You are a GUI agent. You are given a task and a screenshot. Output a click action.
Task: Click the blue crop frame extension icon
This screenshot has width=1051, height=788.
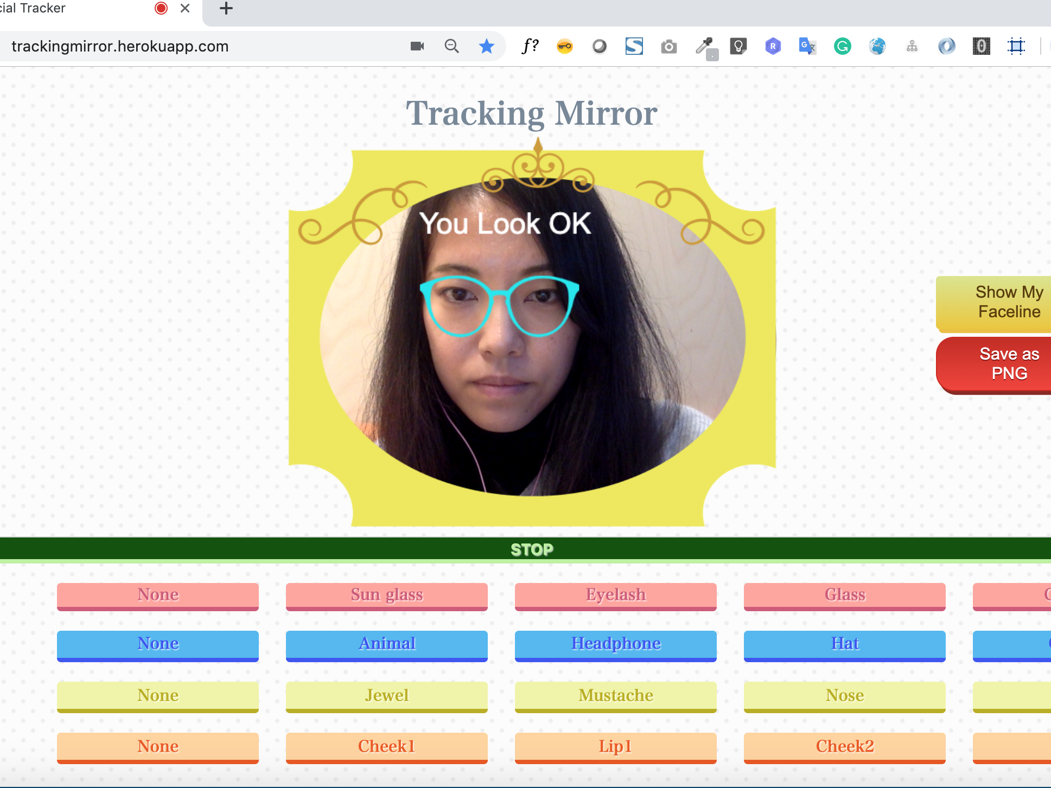pyautogui.click(x=1016, y=46)
